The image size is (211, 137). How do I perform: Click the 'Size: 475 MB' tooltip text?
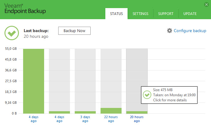(163, 90)
